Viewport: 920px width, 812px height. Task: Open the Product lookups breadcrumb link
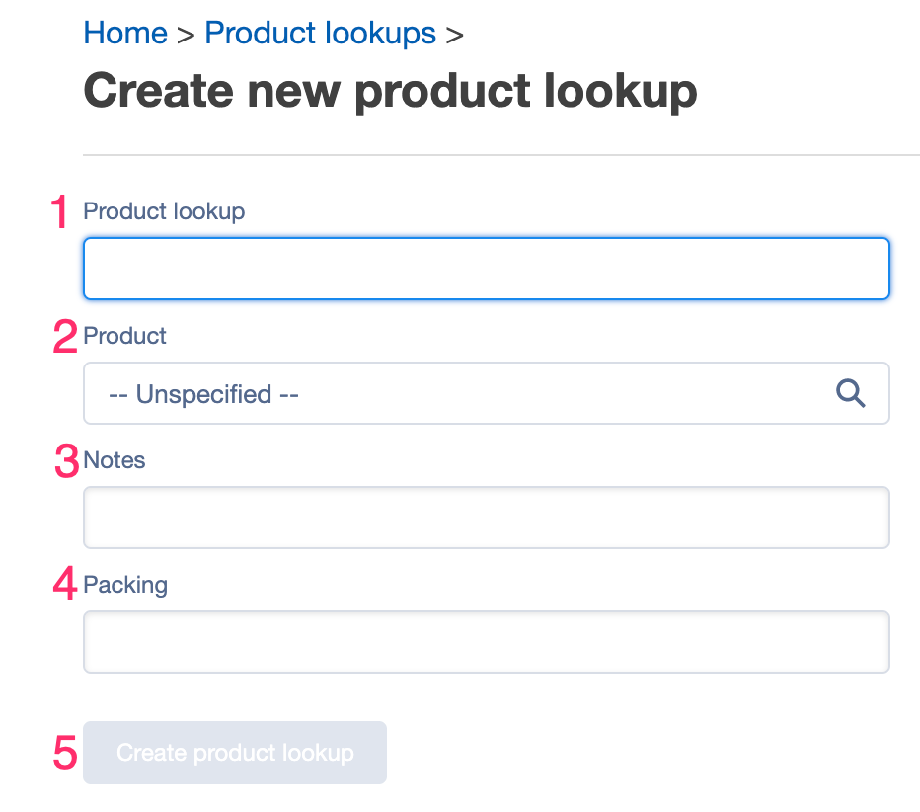click(x=321, y=33)
